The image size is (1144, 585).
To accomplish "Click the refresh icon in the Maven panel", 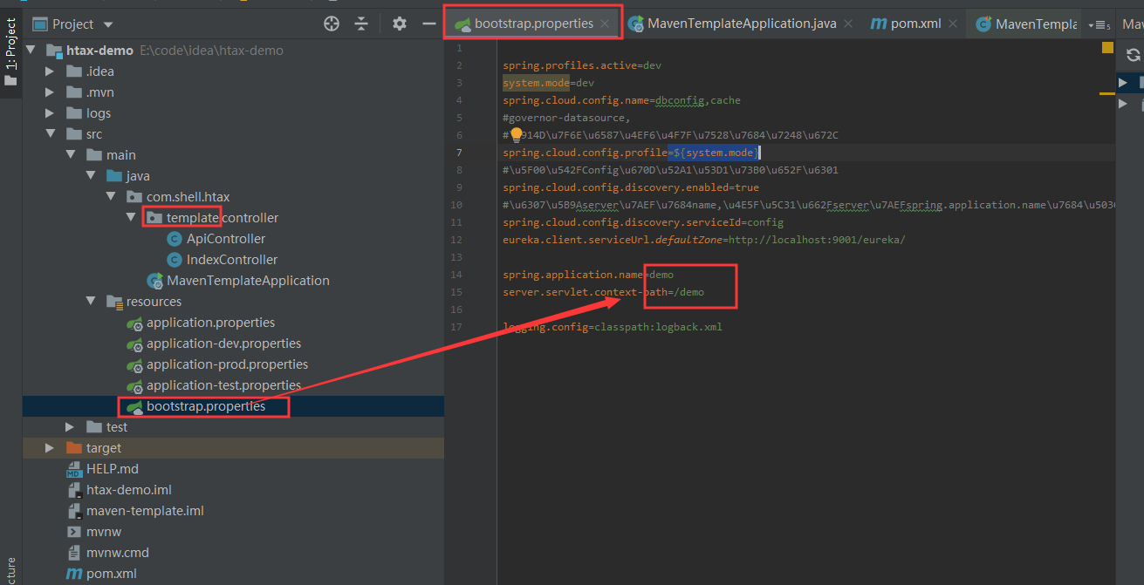I will click(1133, 55).
